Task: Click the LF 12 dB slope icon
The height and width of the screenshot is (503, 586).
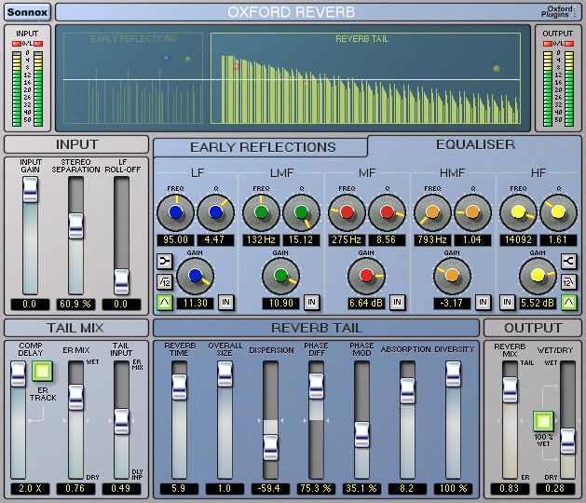Action: (x=163, y=283)
